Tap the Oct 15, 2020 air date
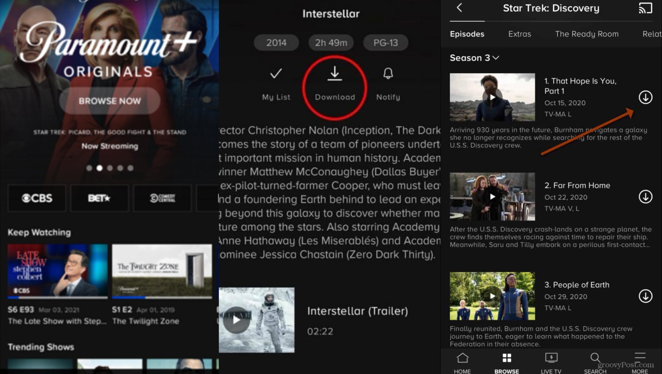The height and width of the screenshot is (374, 662). tap(565, 103)
